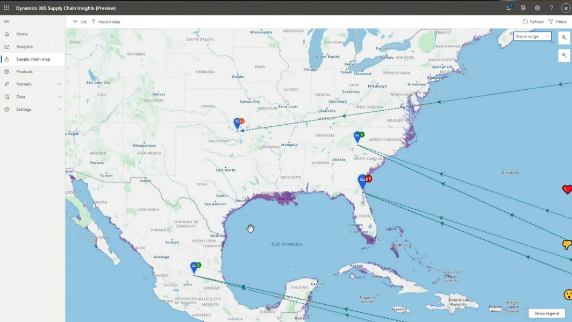The width and height of the screenshot is (572, 322).
Task: Expand the Settings navigation section
Action: pyautogui.click(x=59, y=109)
